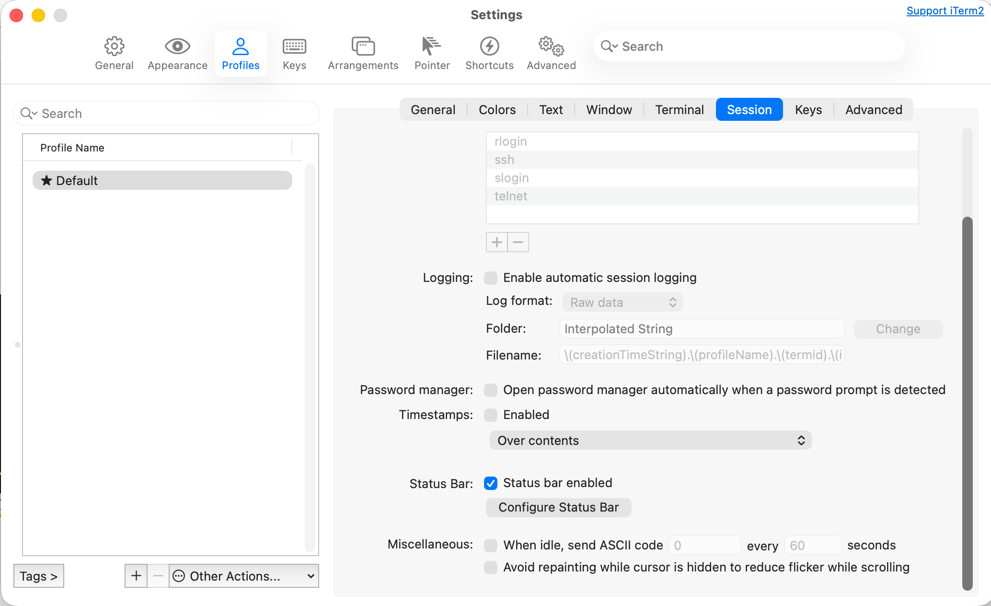
Task: Click Configure Status Bar button
Action: point(558,508)
